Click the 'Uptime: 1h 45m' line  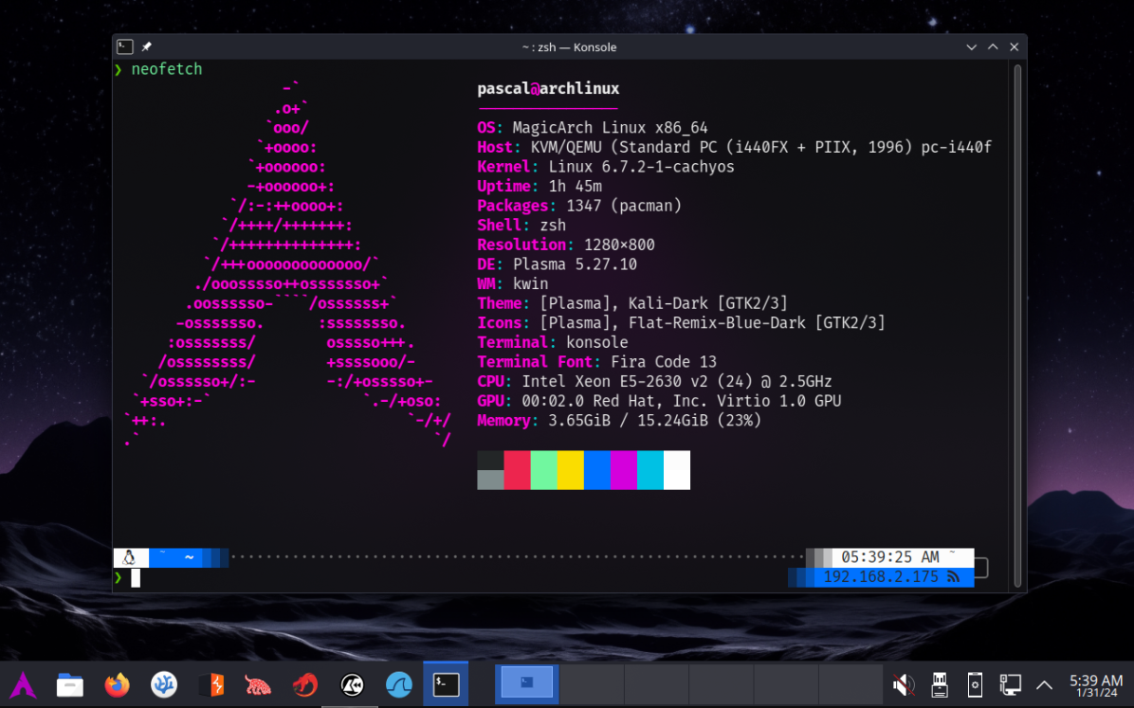pyautogui.click(x=539, y=187)
